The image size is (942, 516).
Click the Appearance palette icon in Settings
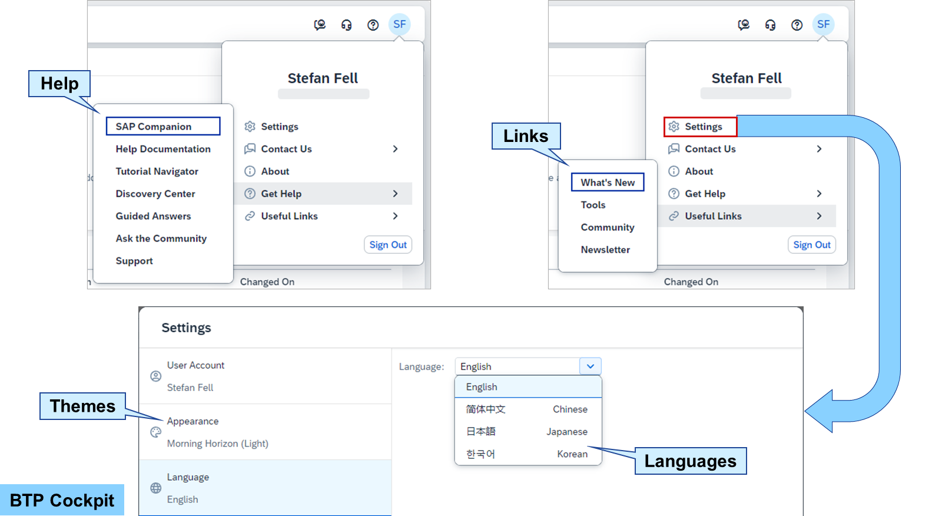[x=156, y=432]
